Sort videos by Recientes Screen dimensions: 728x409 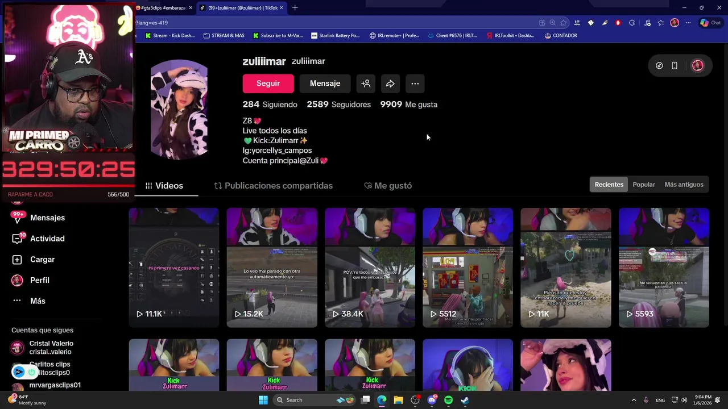pos(609,185)
